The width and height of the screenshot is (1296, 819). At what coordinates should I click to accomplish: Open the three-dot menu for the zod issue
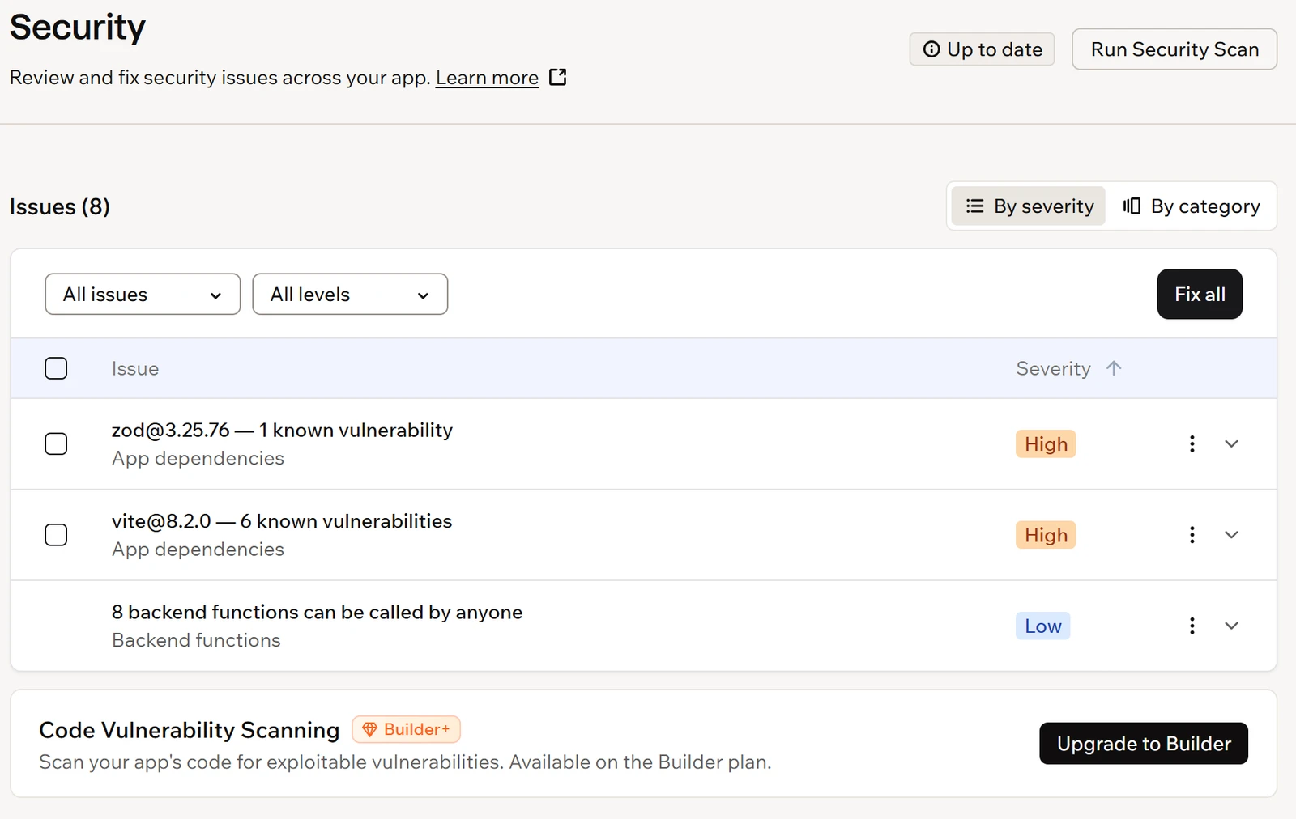[x=1192, y=443]
